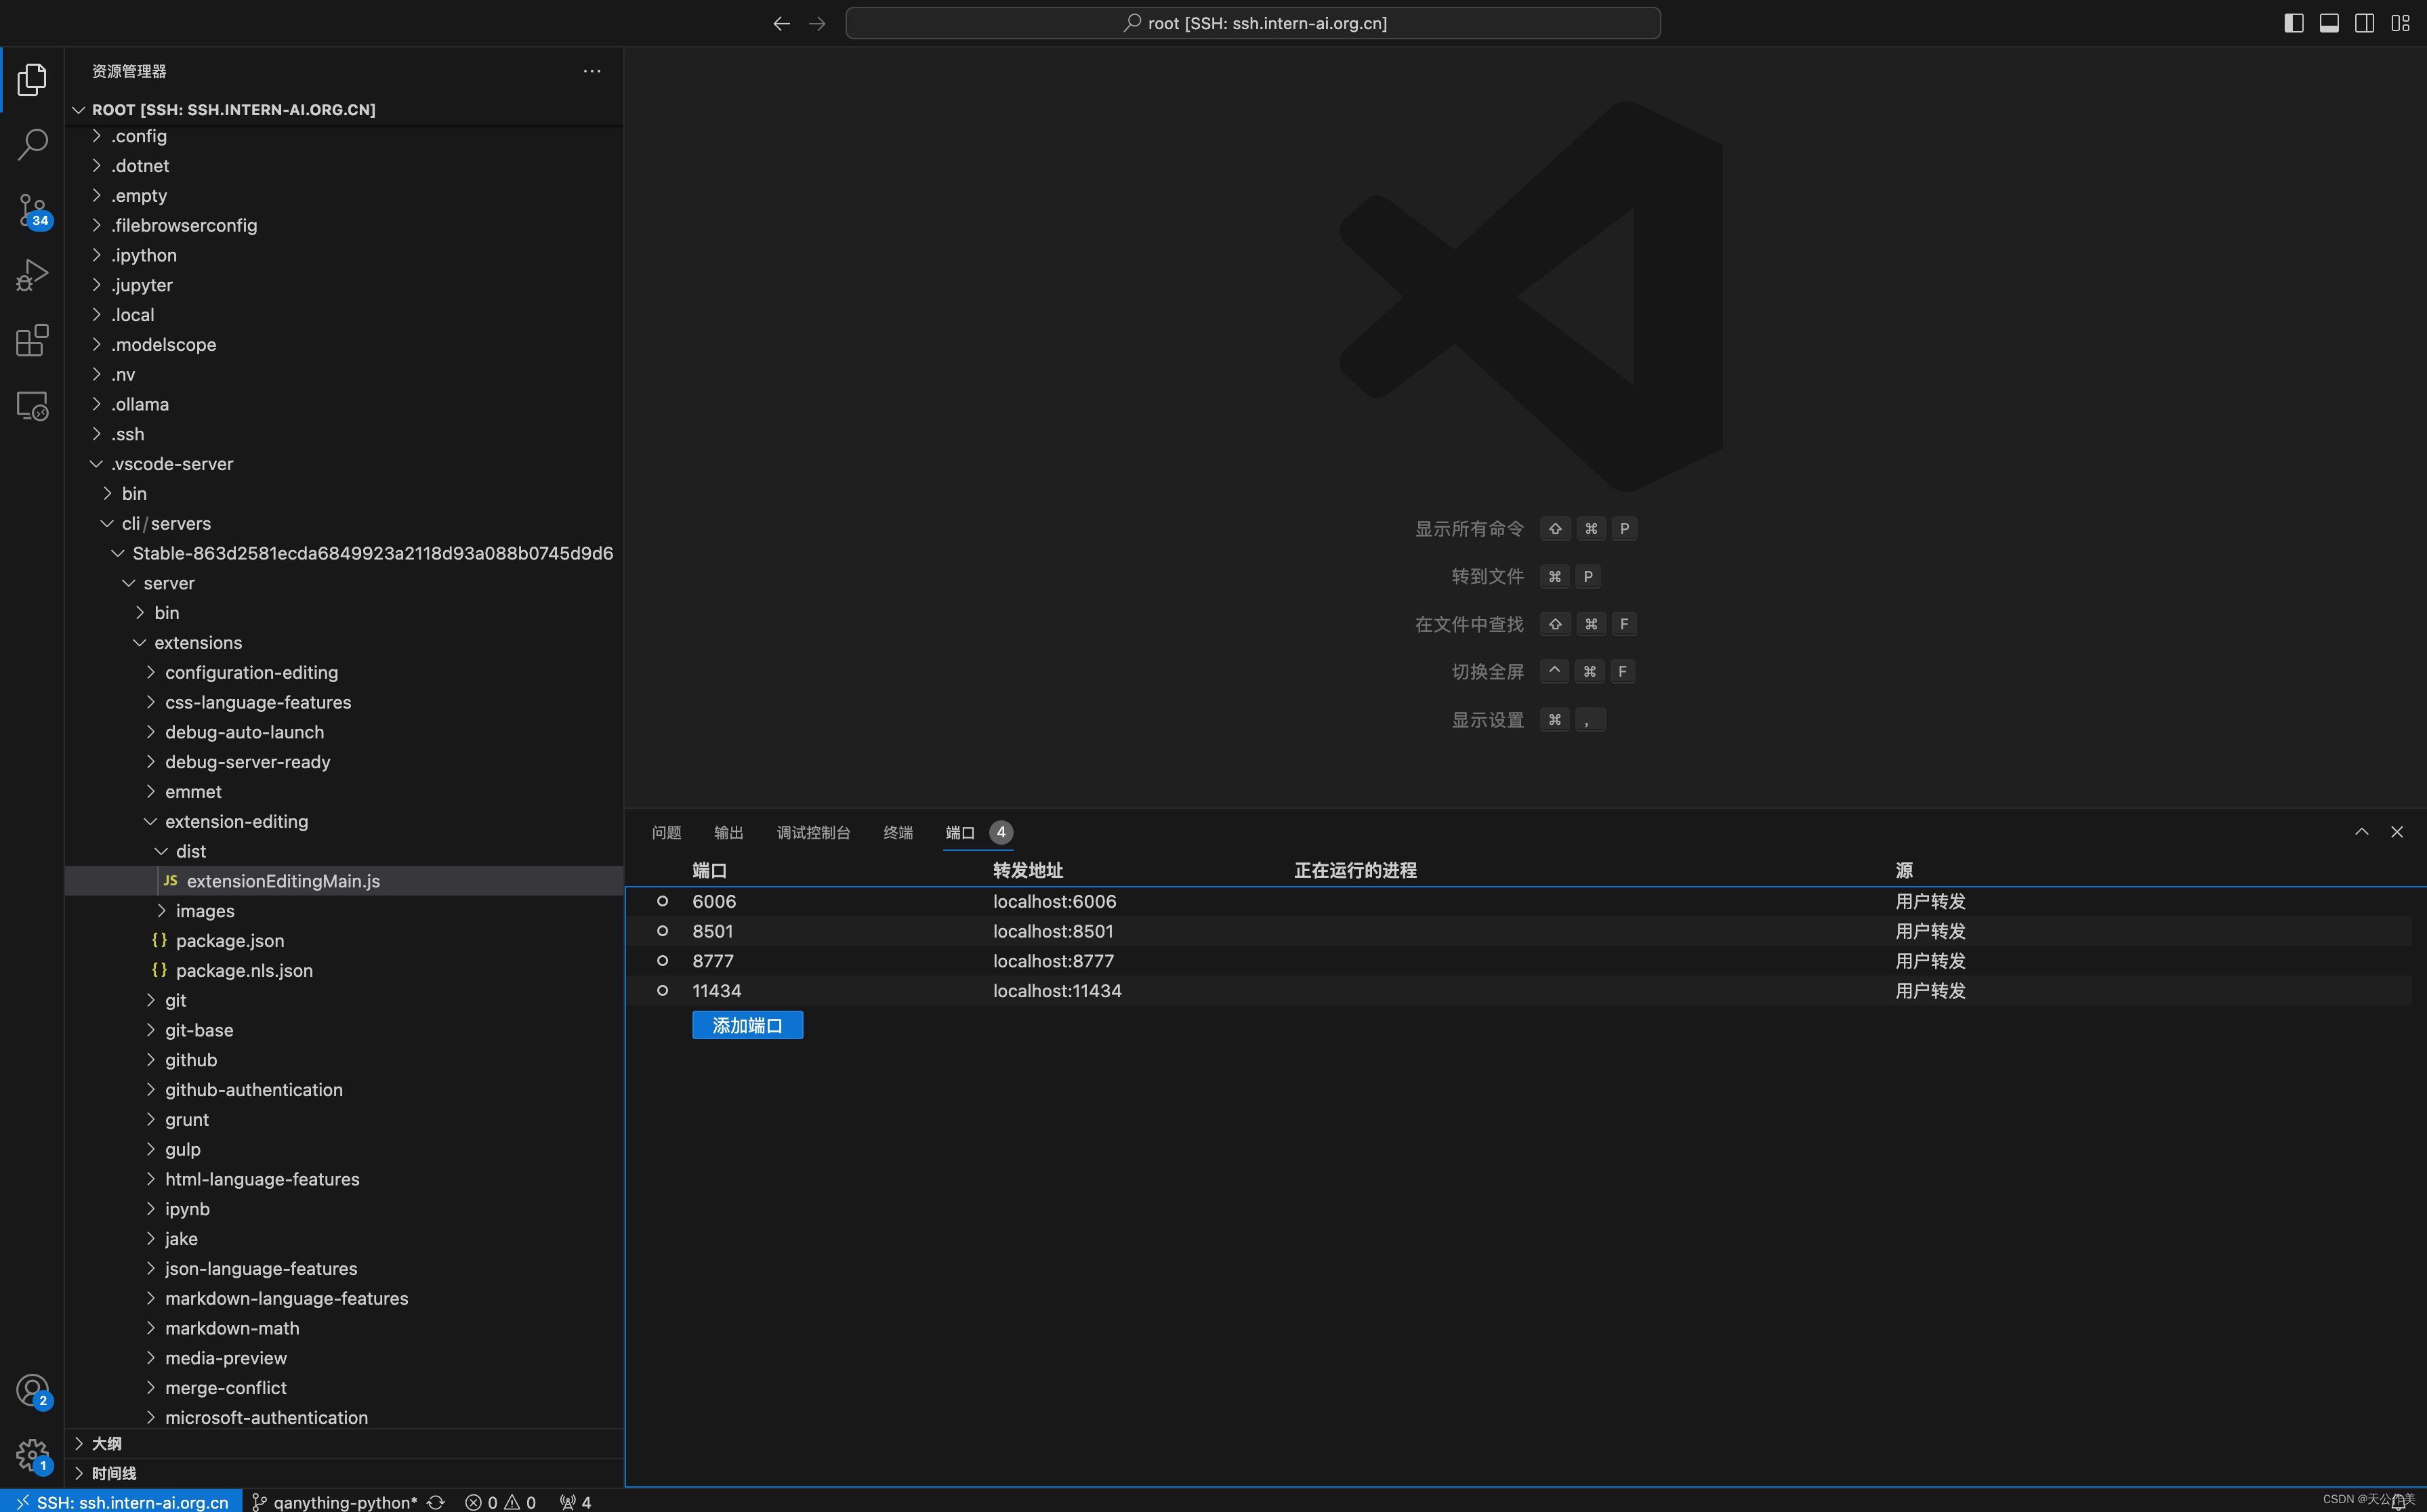
Task: Select the port 6006 row
Action: [1518, 901]
